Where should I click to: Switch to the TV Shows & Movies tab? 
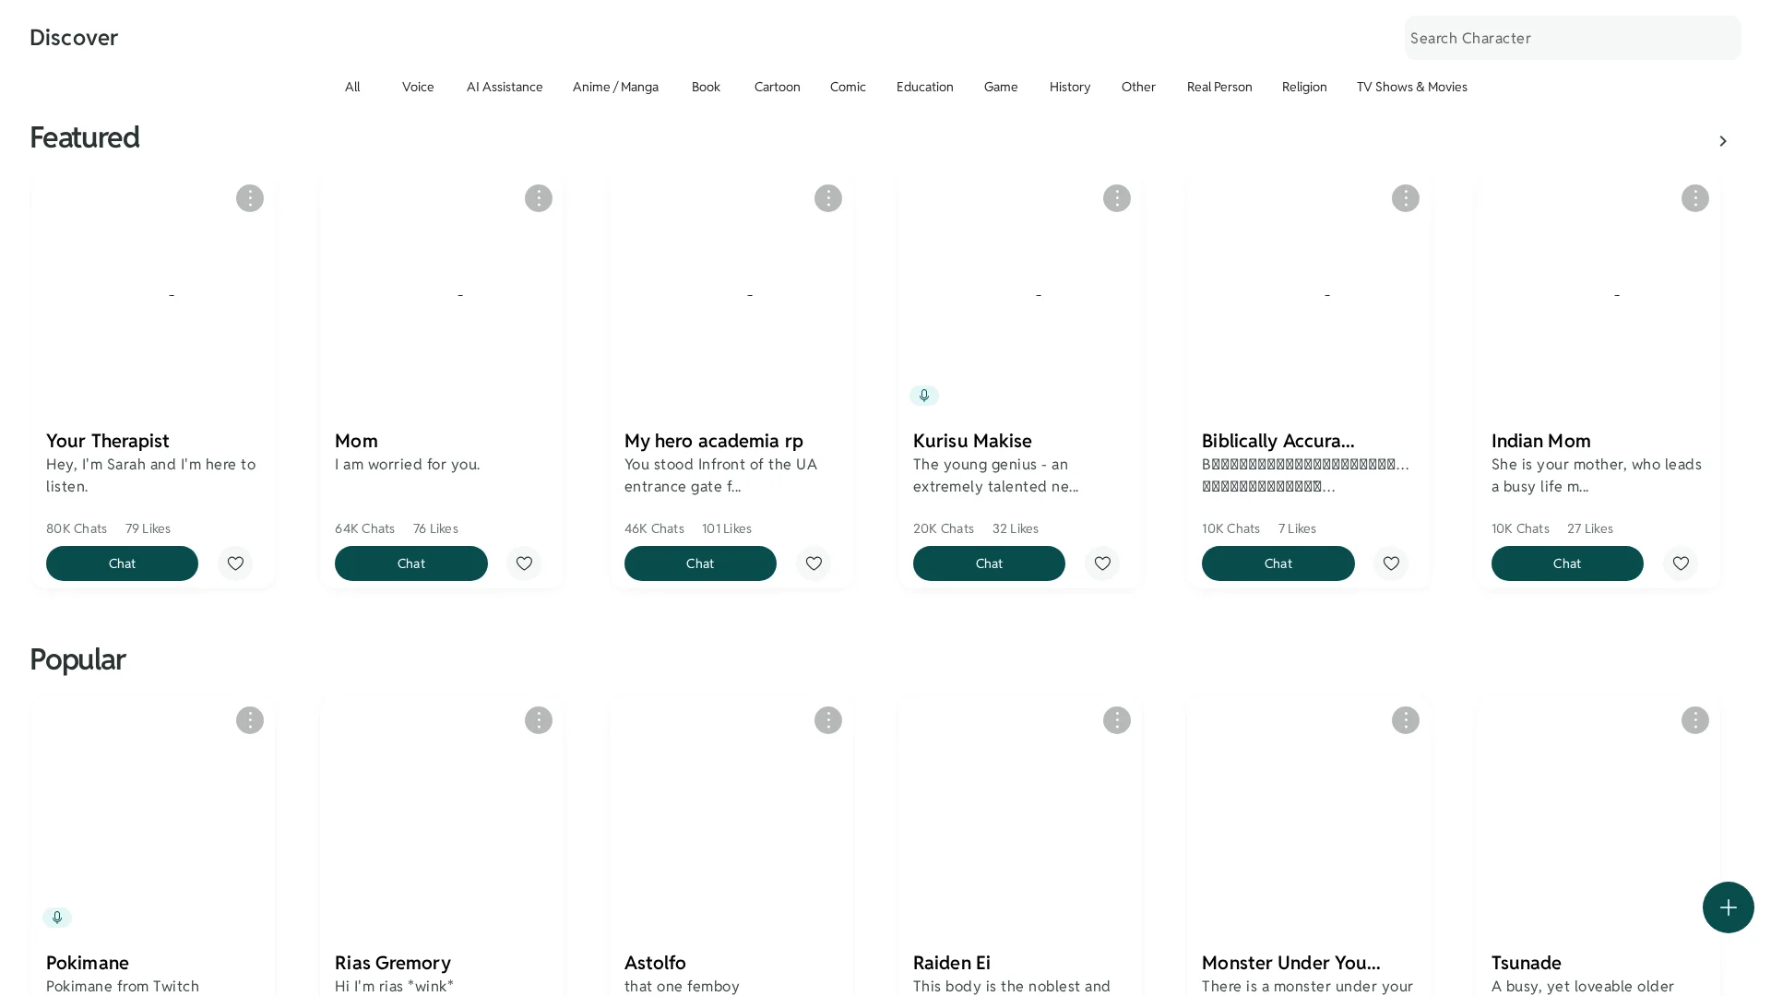click(x=1411, y=87)
